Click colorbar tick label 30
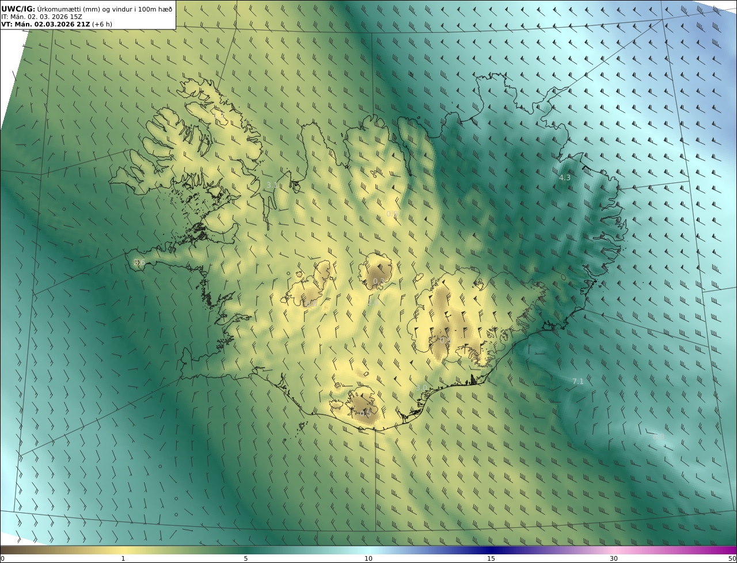The width and height of the screenshot is (737, 563). click(x=614, y=558)
